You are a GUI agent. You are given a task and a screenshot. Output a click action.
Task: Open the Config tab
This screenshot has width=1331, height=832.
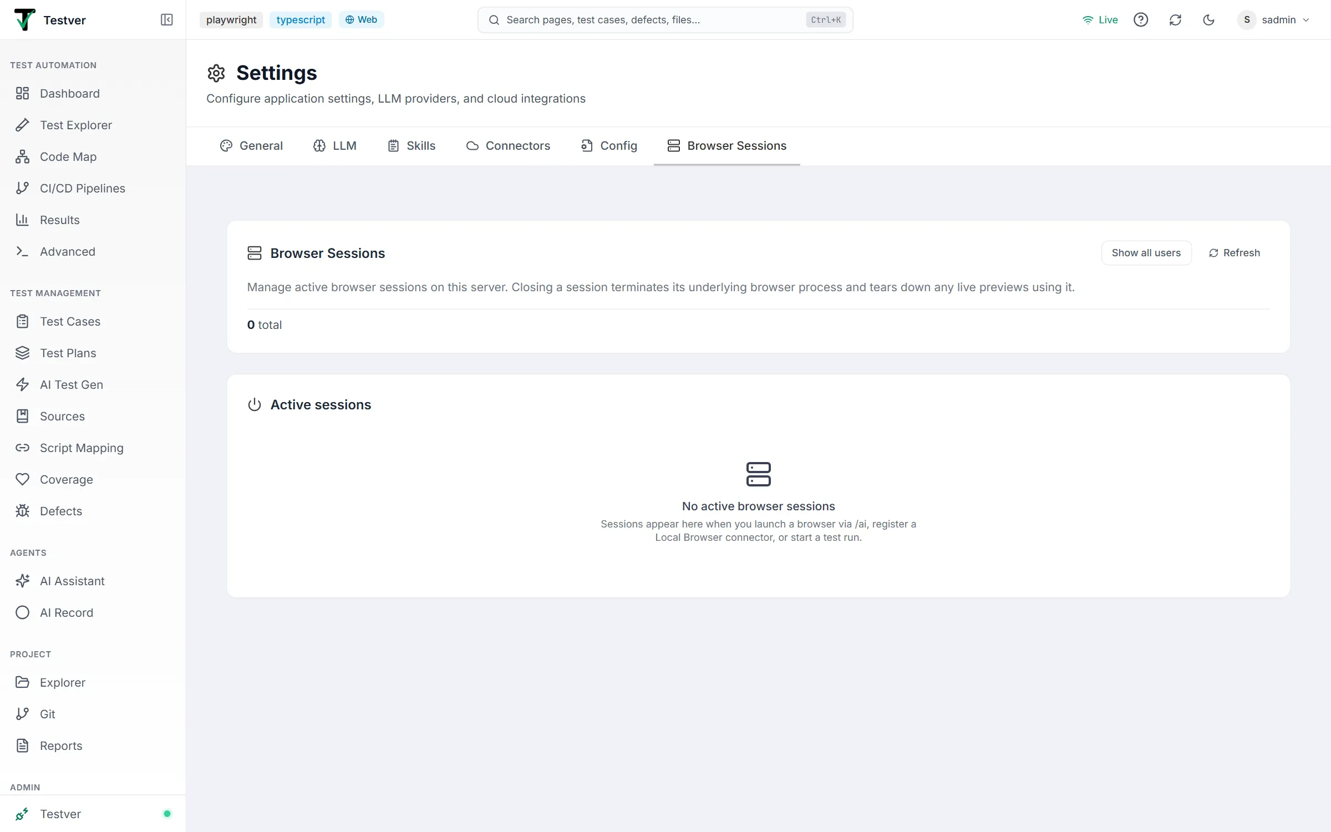click(x=609, y=146)
